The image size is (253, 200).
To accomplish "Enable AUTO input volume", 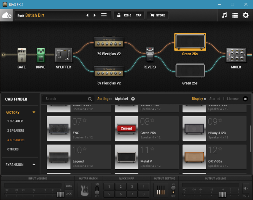I will tap(69, 186).
